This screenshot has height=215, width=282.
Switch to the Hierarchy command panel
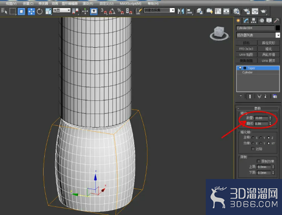coord(254,21)
